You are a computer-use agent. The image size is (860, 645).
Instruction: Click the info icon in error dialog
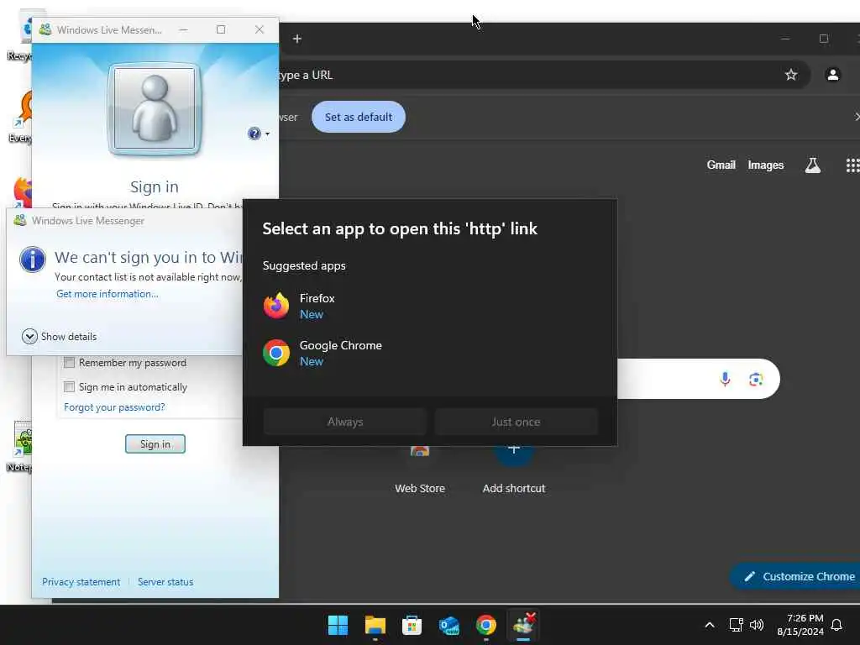[x=33, y=259]
